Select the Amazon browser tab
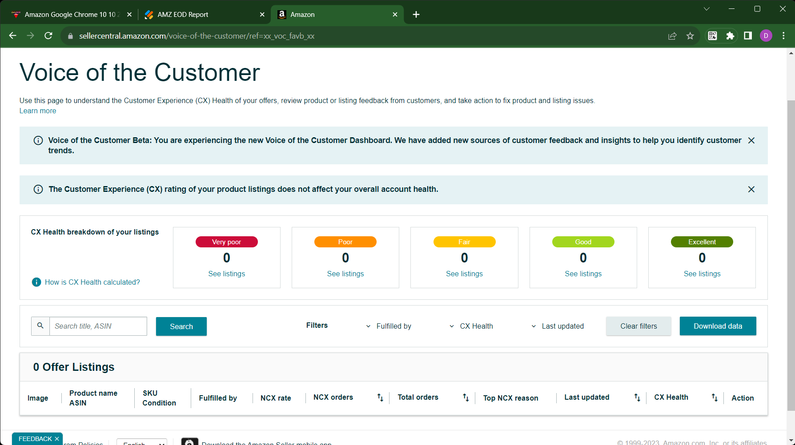795x445 pixels. tap(337, 15)
